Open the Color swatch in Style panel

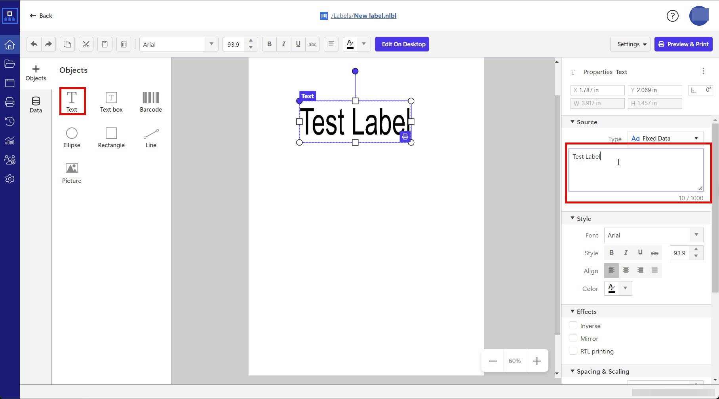612,289
